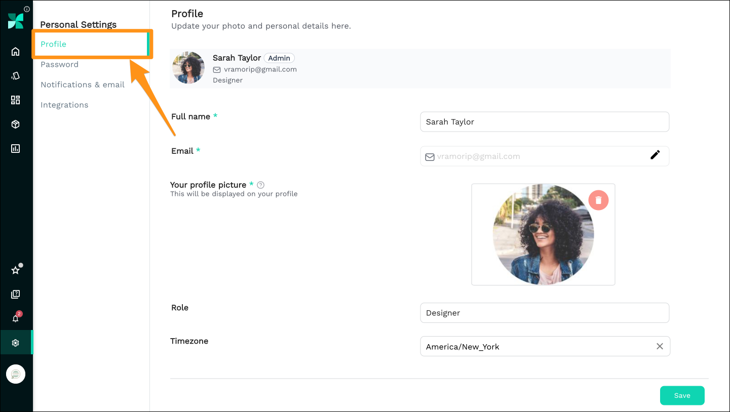Screen dimensions: 730x412
Task: Click the home icon in sidebar
Action: pyautogui.click(x=16, y=51)
